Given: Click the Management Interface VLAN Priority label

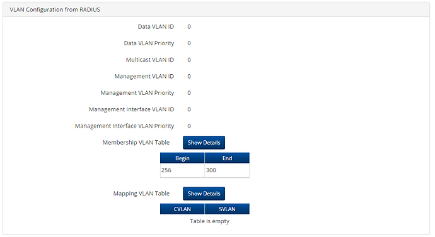Looking at the screenshot, I should pyautogui.click(x=125, y=126).
